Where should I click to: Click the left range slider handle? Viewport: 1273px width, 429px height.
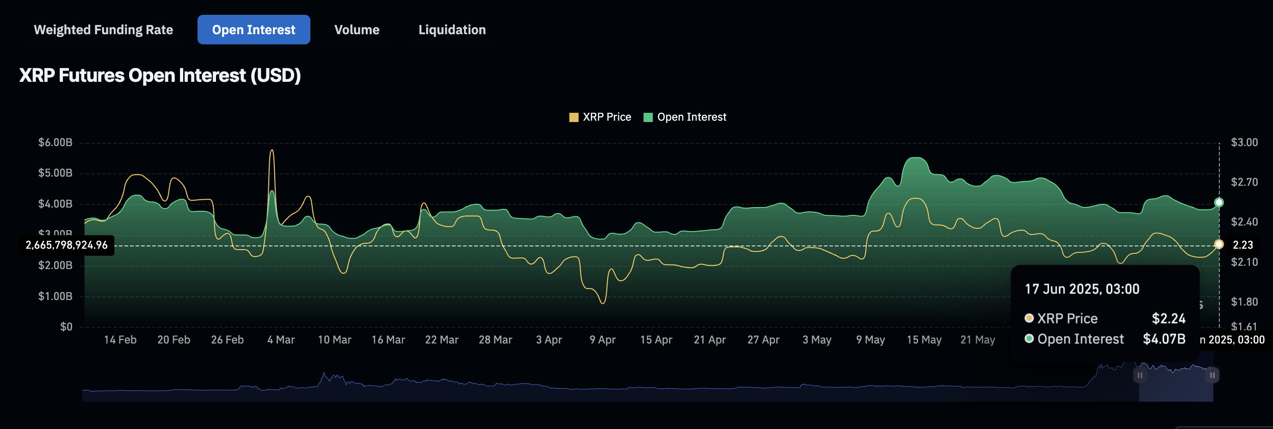(1140, 375)
